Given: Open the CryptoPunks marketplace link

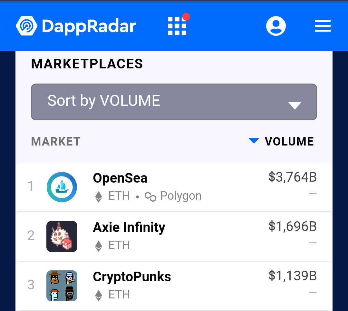Looking at the screenshot, I should [x=132, y=277].
